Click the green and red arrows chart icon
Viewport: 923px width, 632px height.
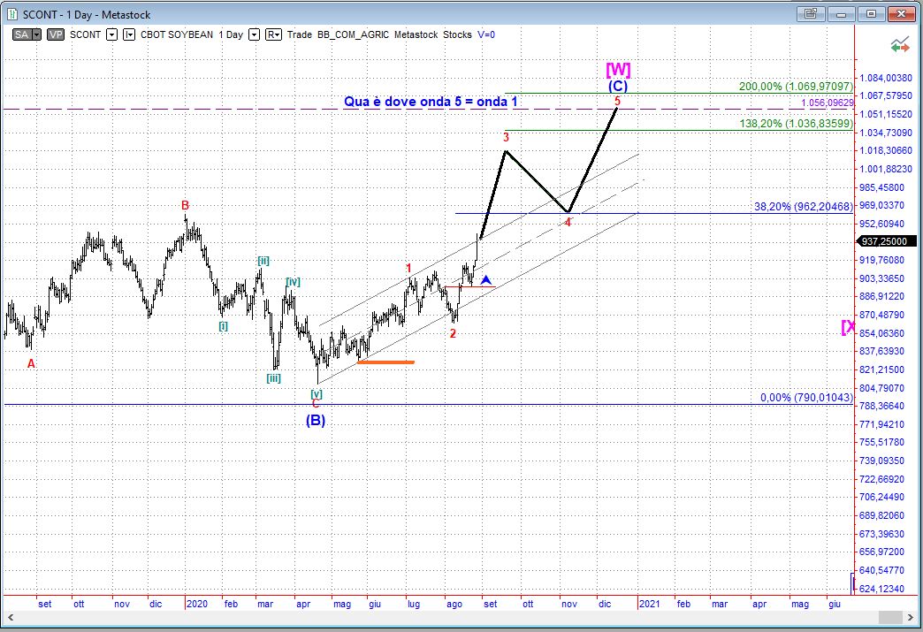point(899,45)
